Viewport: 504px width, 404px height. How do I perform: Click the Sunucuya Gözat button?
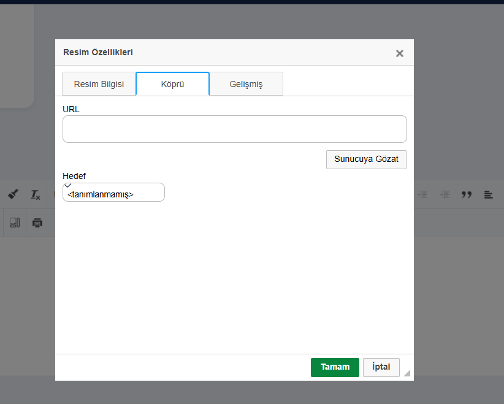[x=366, y=159]
